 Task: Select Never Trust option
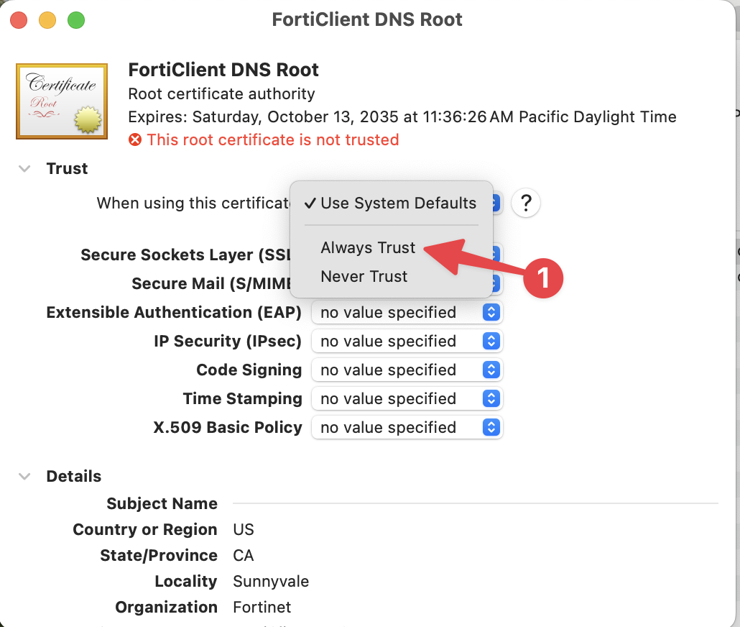click(x=364, y=276)
